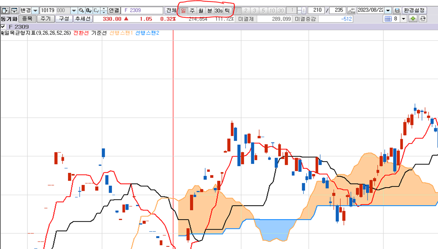Image resolution: width=438 pixels, height=249 pixels.
Task: Choose the interval preset 10 button
Action: pos(272,11)
